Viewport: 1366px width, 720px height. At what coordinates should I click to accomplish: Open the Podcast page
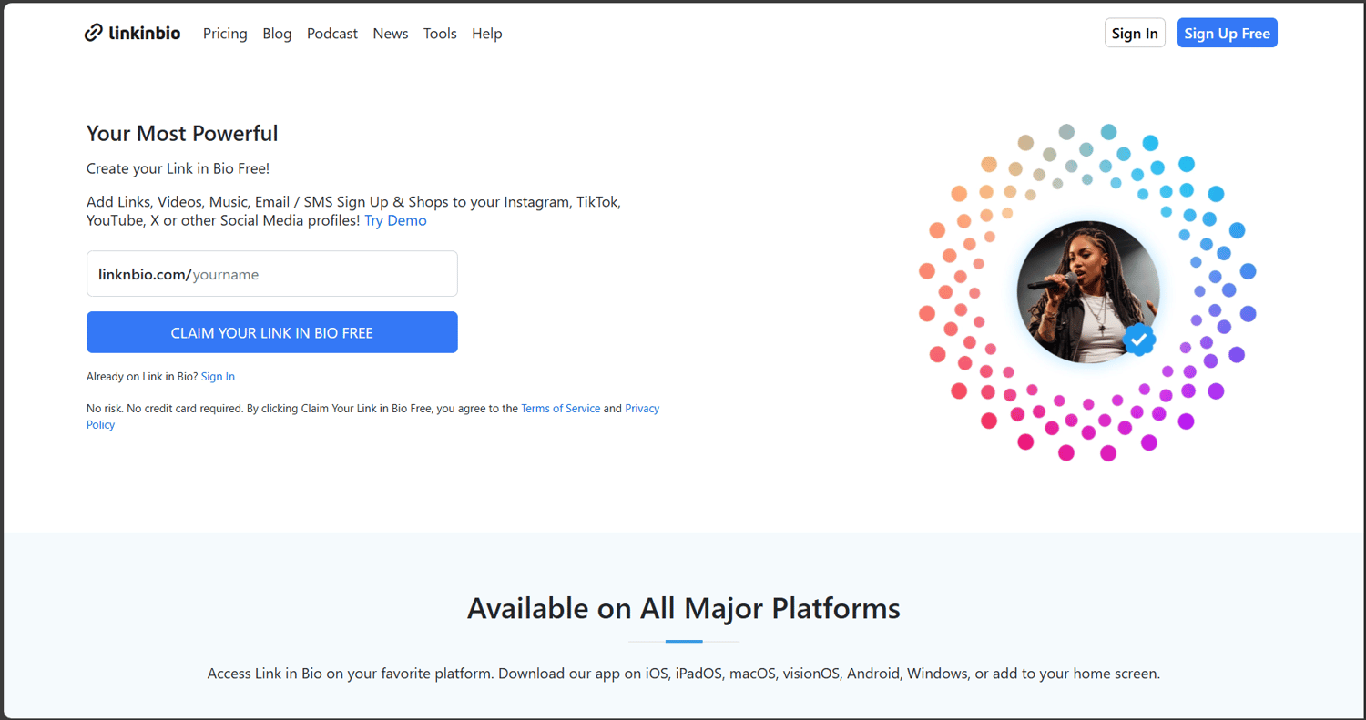332,34
